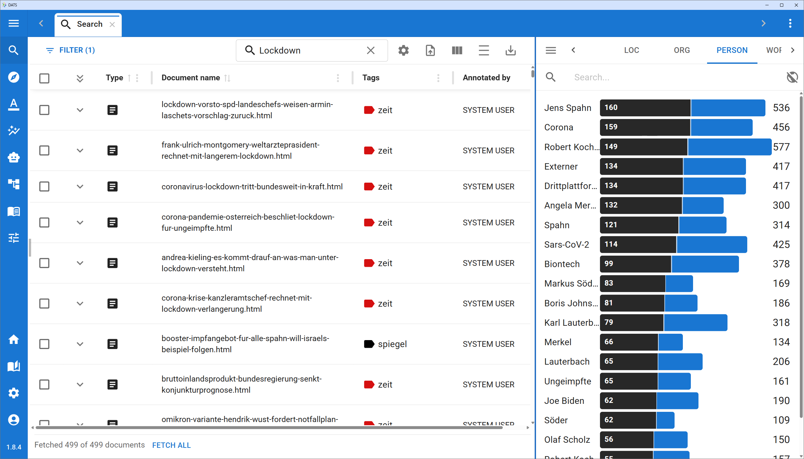Expand all rows with double chevron

click(80, 78)
